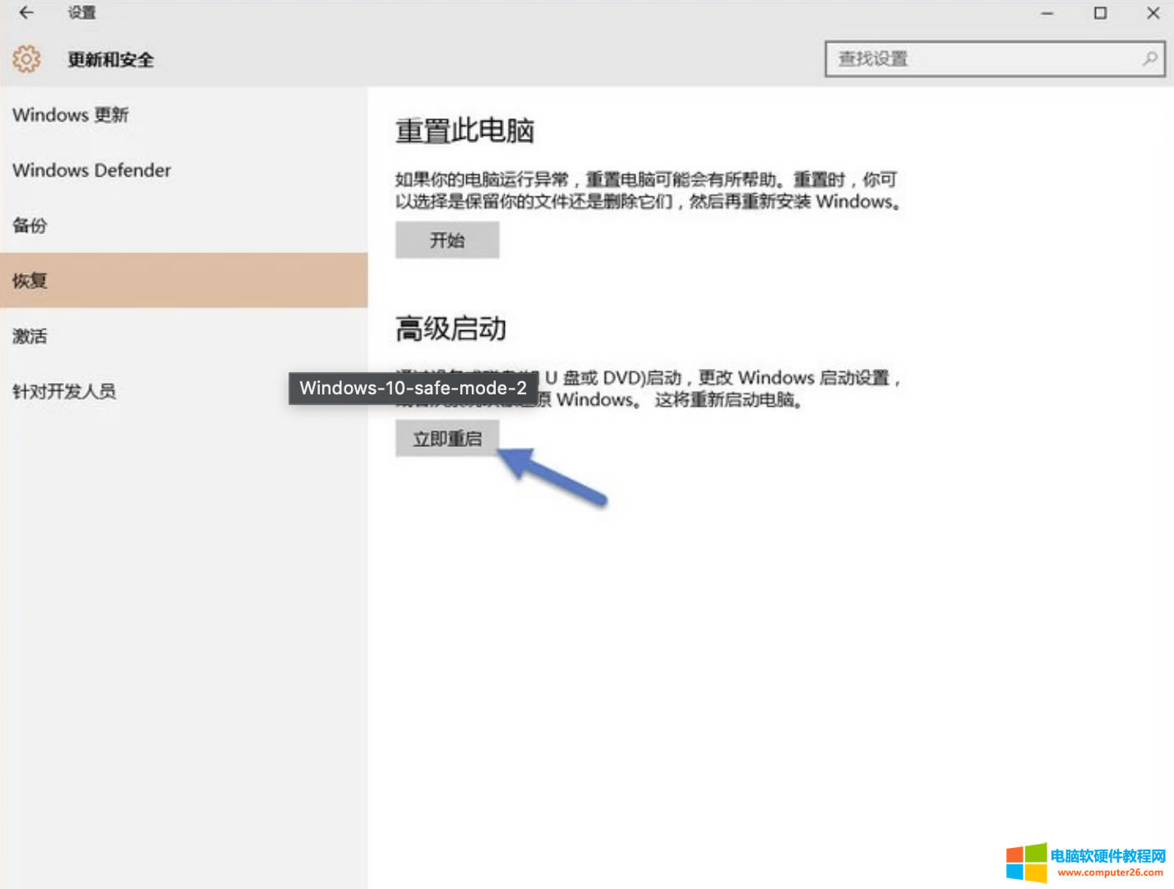This screenshot has height=889, width=1174.
Task: Click the search magnifier icon
Action: click(x=1149, y=58)
